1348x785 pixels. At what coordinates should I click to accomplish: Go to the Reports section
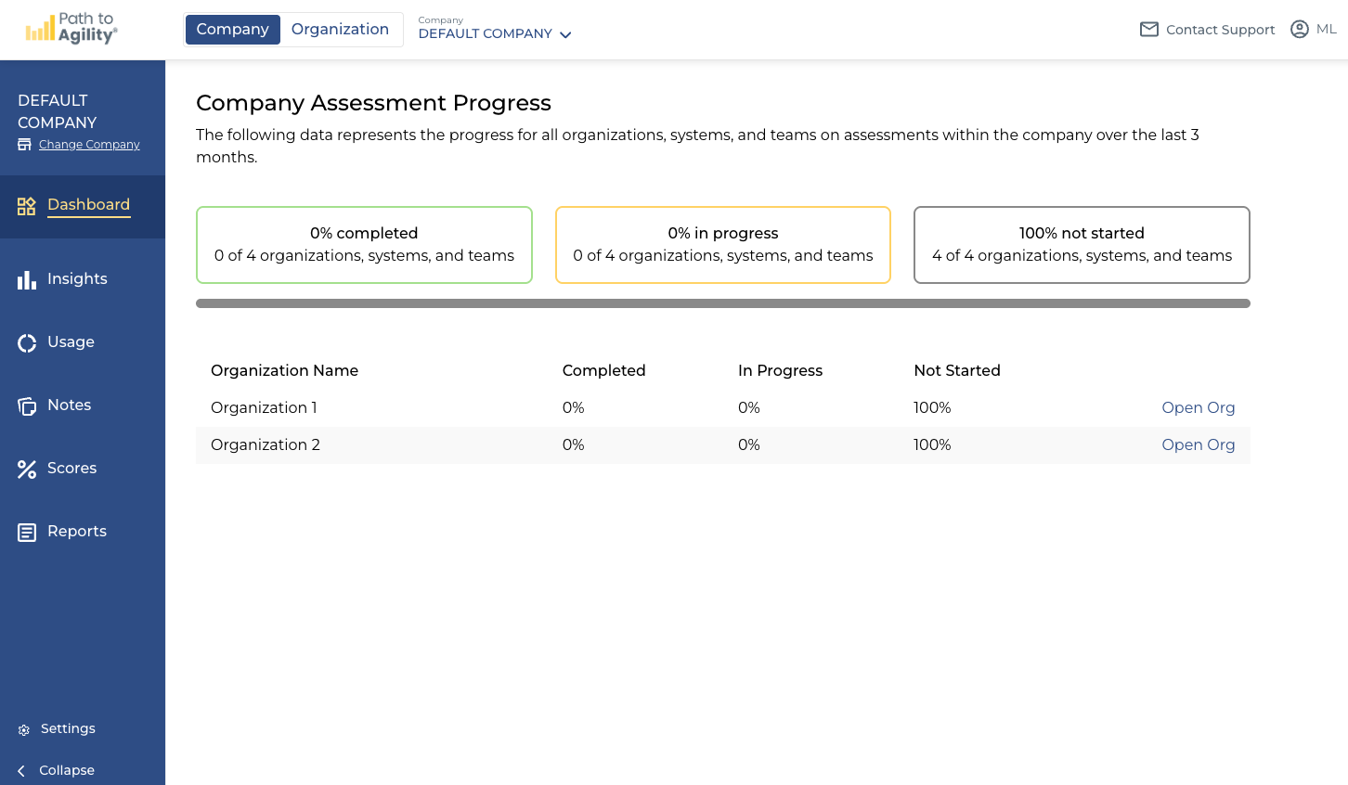(77, 531)
